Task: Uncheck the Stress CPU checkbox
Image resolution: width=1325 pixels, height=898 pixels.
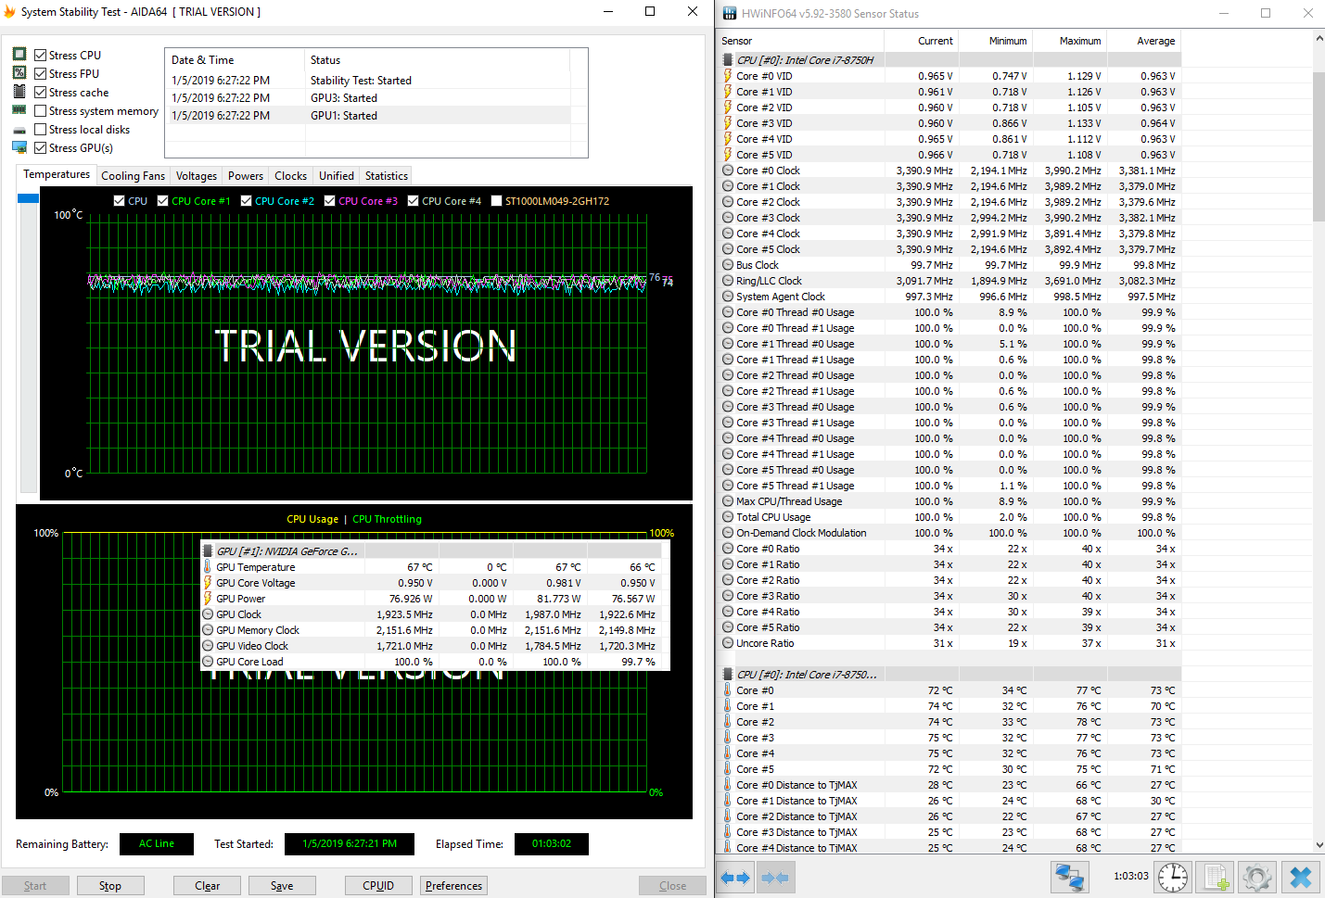Action: coord(40,55)
